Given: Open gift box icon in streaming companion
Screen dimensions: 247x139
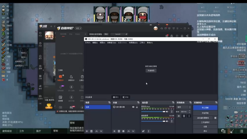Looking at the screenshot, I should pyautogui.click(x=167, y=36).
